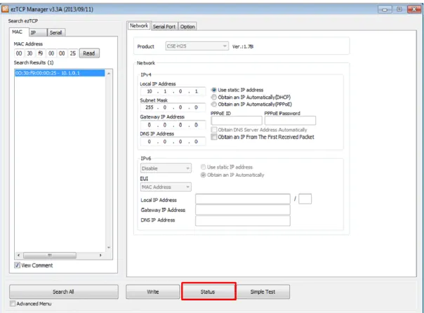This screenshot has height=313, width=424.
Task: Select Obtain an IP Automatically (DHCP)
Action: (214, 97)
